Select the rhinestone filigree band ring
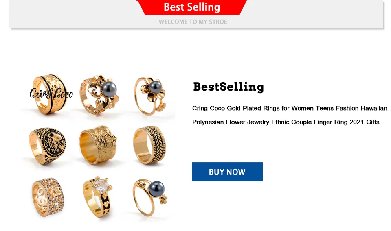 (x=48, y=197)
